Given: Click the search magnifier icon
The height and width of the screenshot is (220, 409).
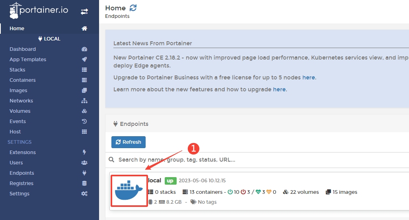Looking at the screenshot, I should click(x=111, y=160).
